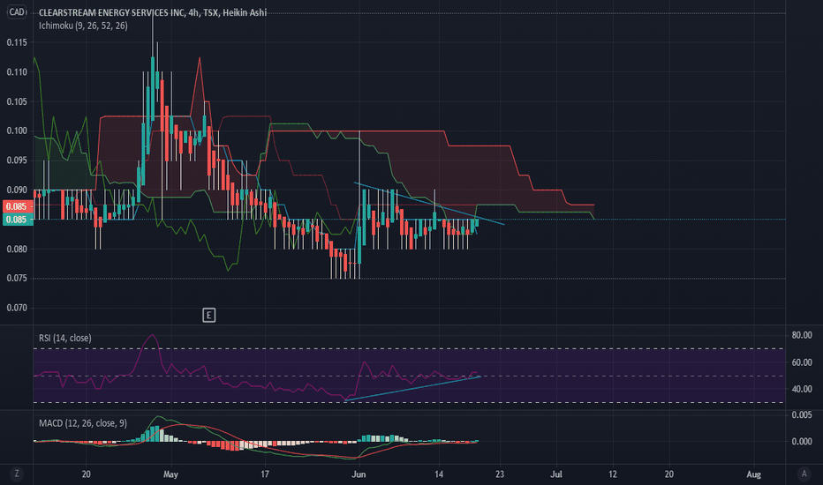823x485 pixels.
Task: Select the RSI (14, close) indicator label
Action: pos(65,339)
